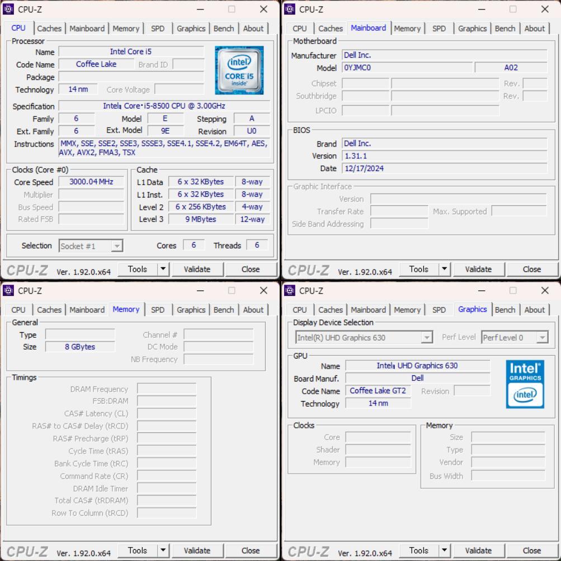The width and height of the screenshot is (561, 561).
Task: Close the Memory window with title bar X
Action: (x=263, y=290)
